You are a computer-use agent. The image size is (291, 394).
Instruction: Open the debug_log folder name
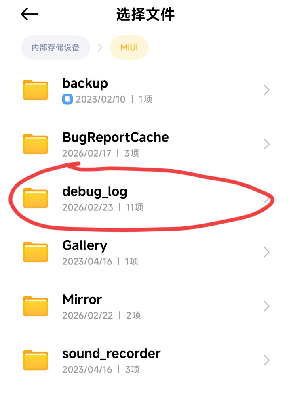[x=95, y=192]
